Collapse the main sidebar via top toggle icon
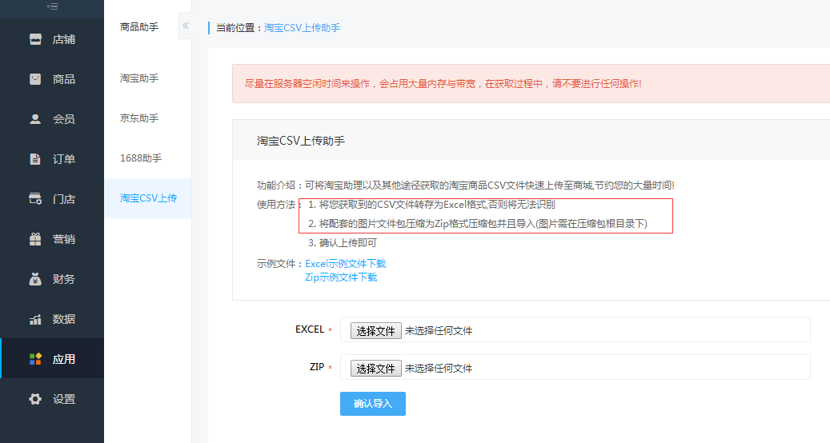Image resolution: width=830 pixels, height=443 pixels. [x=52, y=7]
